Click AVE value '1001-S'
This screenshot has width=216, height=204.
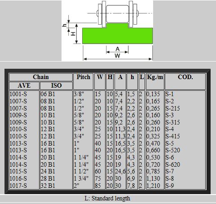(x=18, y=94)
